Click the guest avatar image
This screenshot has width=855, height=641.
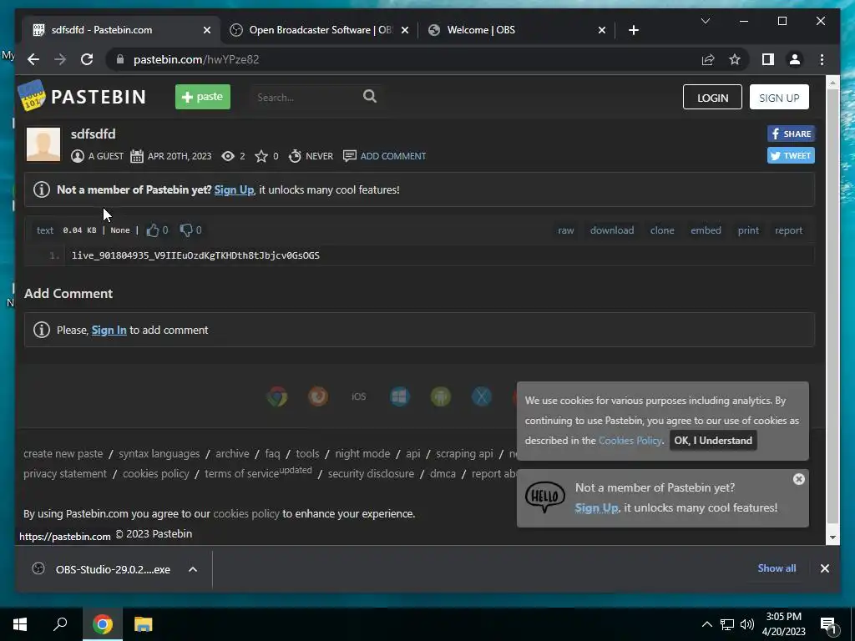tap(43, 144)
